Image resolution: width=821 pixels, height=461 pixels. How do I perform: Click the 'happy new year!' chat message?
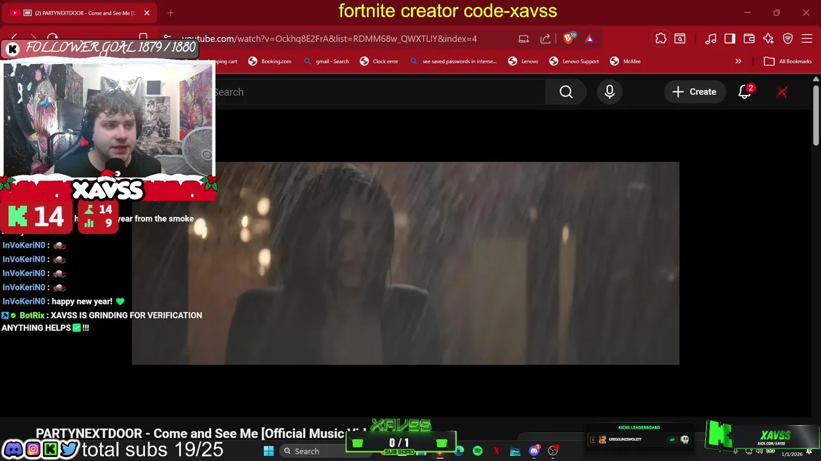point(81,302)
